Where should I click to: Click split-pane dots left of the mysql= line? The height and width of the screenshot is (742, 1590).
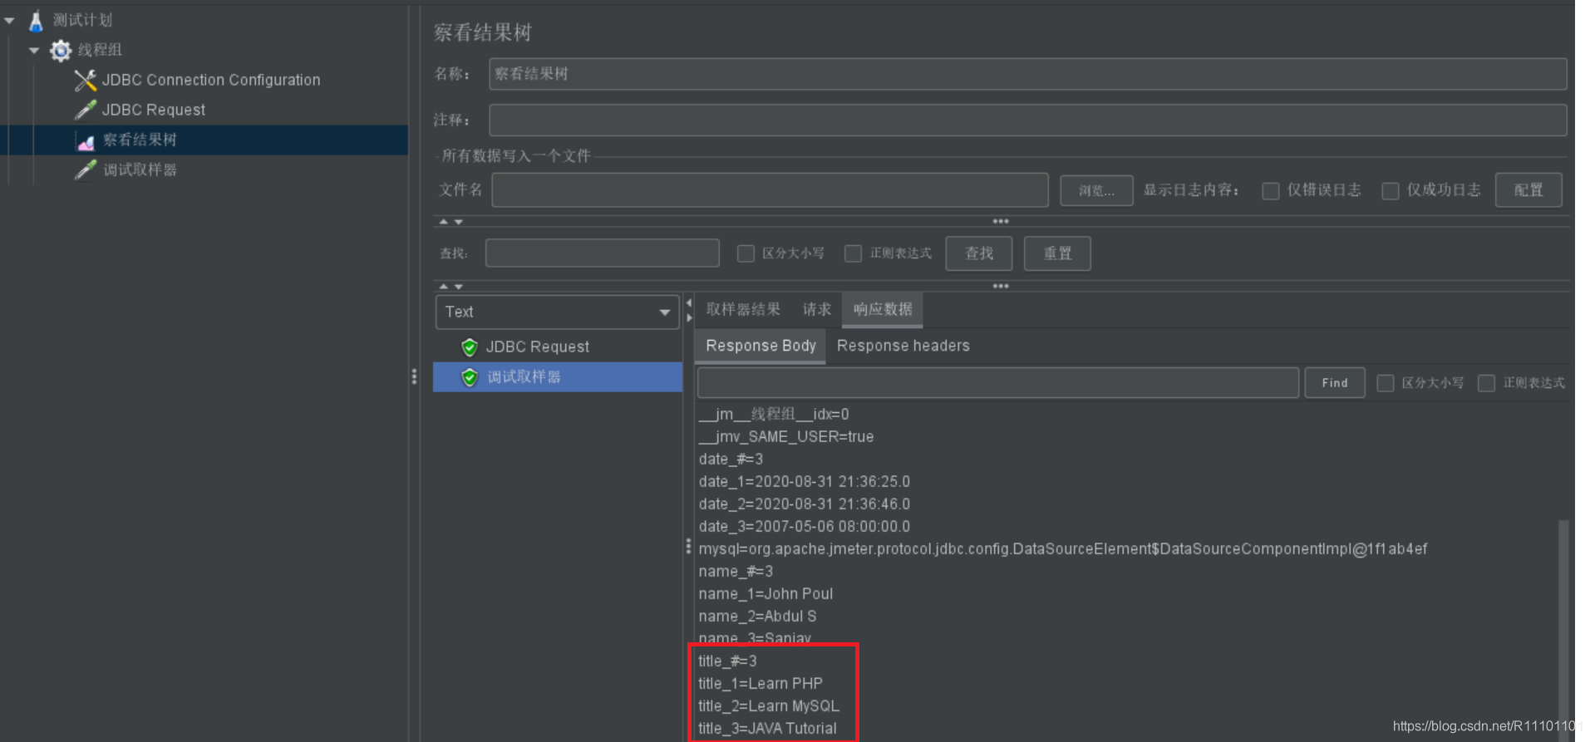[x=688, y=546]
